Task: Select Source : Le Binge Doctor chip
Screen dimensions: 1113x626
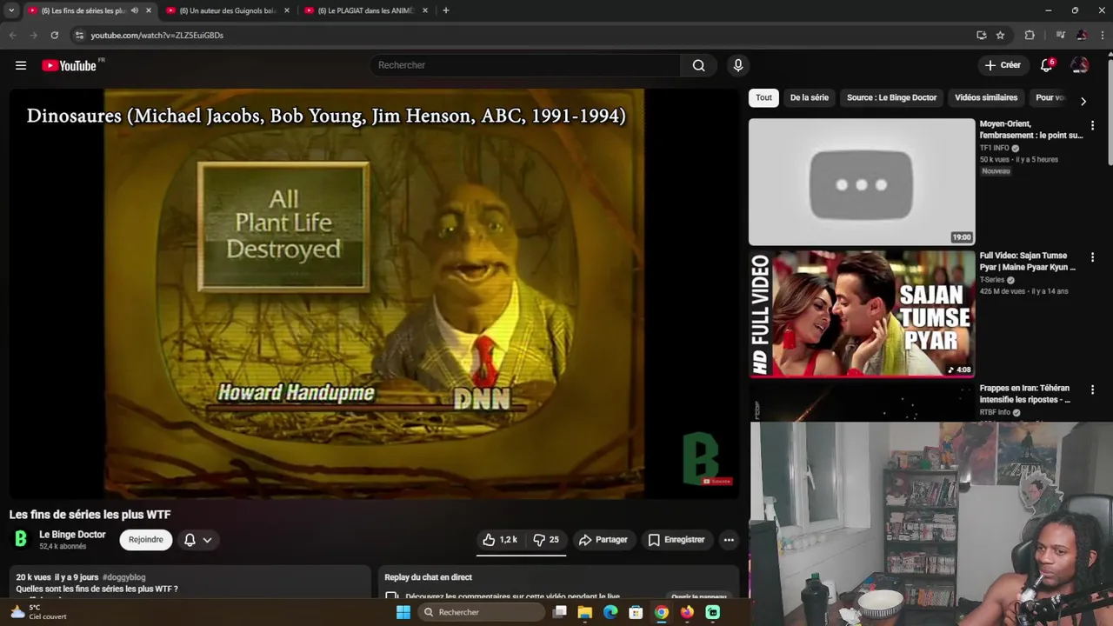Action: click(x=891, y=97)
